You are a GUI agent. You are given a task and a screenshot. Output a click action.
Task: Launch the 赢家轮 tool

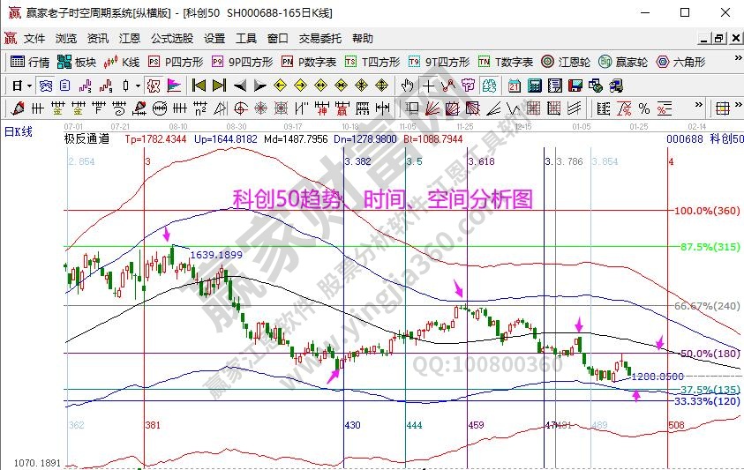622,62
